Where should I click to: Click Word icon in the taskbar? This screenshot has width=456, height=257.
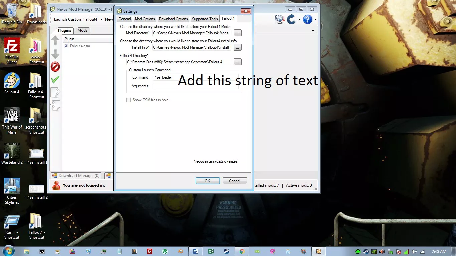click(195, 251)
